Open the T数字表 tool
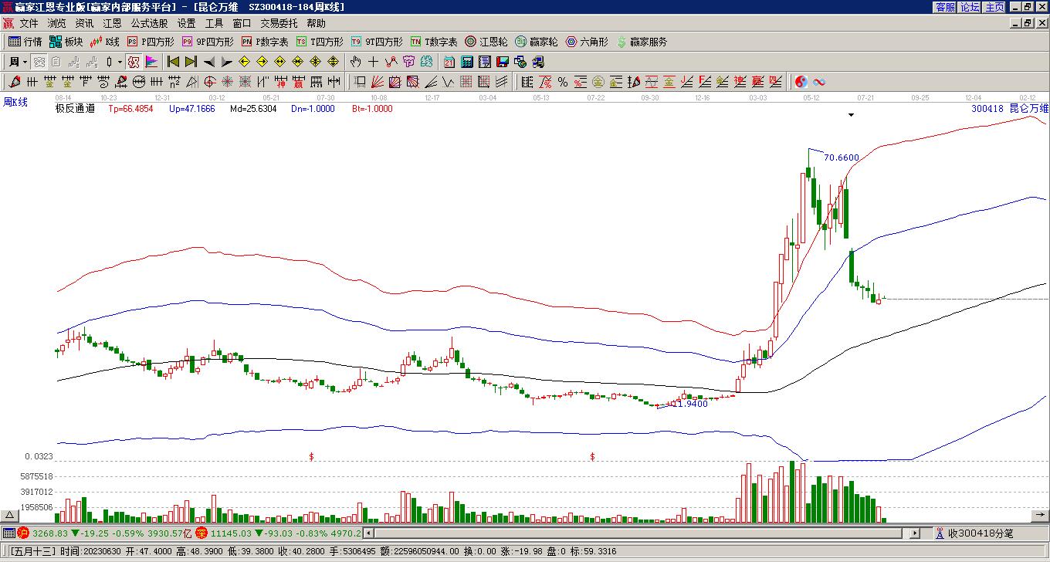 coord(434,42)
